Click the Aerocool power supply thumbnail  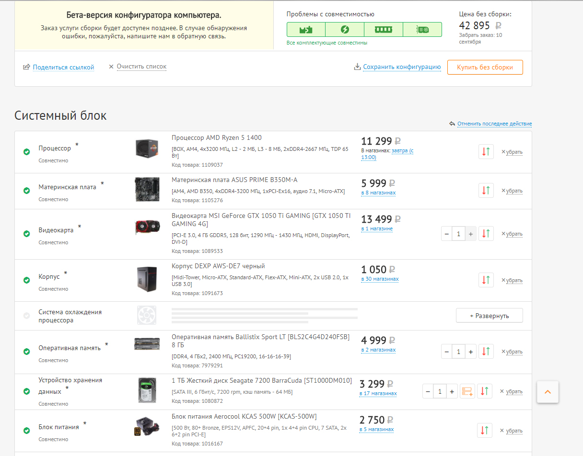[147, 426]
